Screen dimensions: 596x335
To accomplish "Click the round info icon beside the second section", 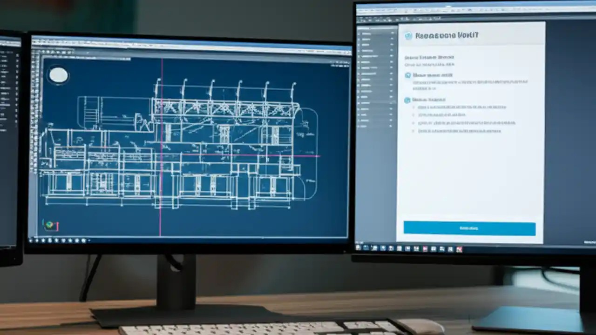I will click(406, 100).
